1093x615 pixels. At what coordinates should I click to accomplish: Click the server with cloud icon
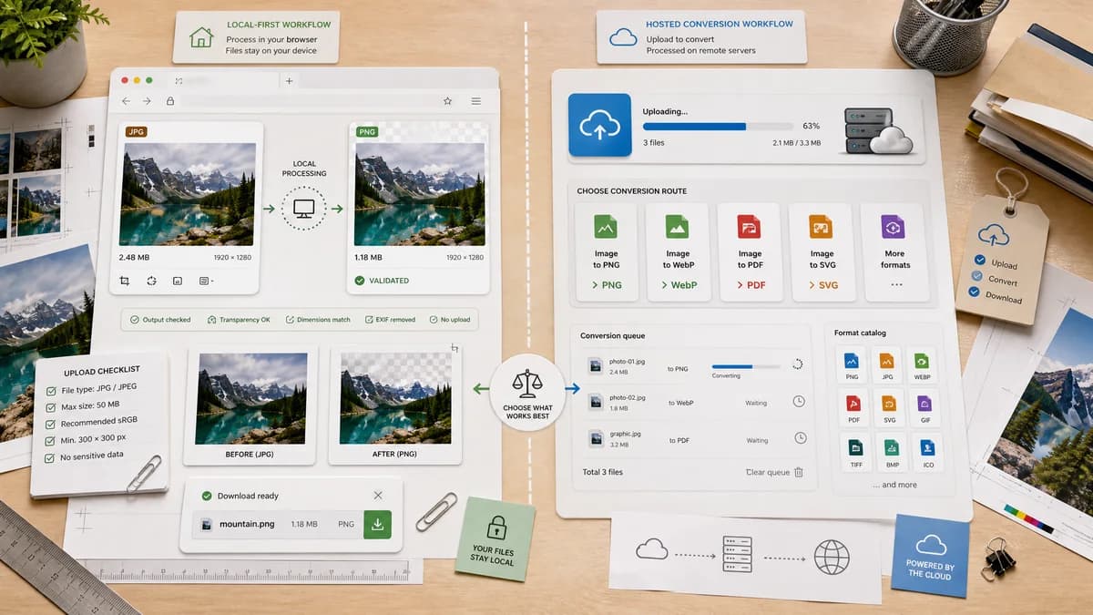(x=876, y=132)
